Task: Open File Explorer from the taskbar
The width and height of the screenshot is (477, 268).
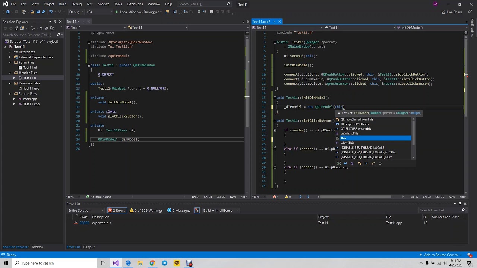Action: tap(140, 263)
